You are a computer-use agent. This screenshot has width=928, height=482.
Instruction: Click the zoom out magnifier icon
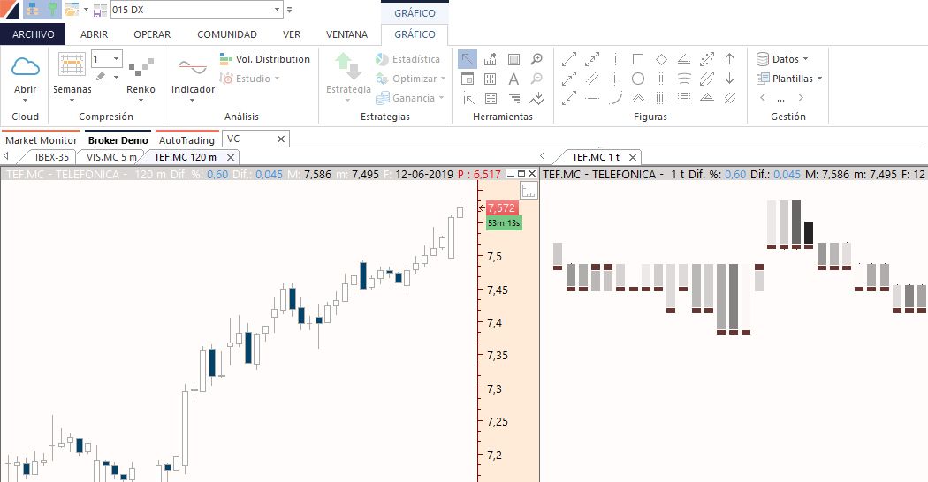pos(536,79)
